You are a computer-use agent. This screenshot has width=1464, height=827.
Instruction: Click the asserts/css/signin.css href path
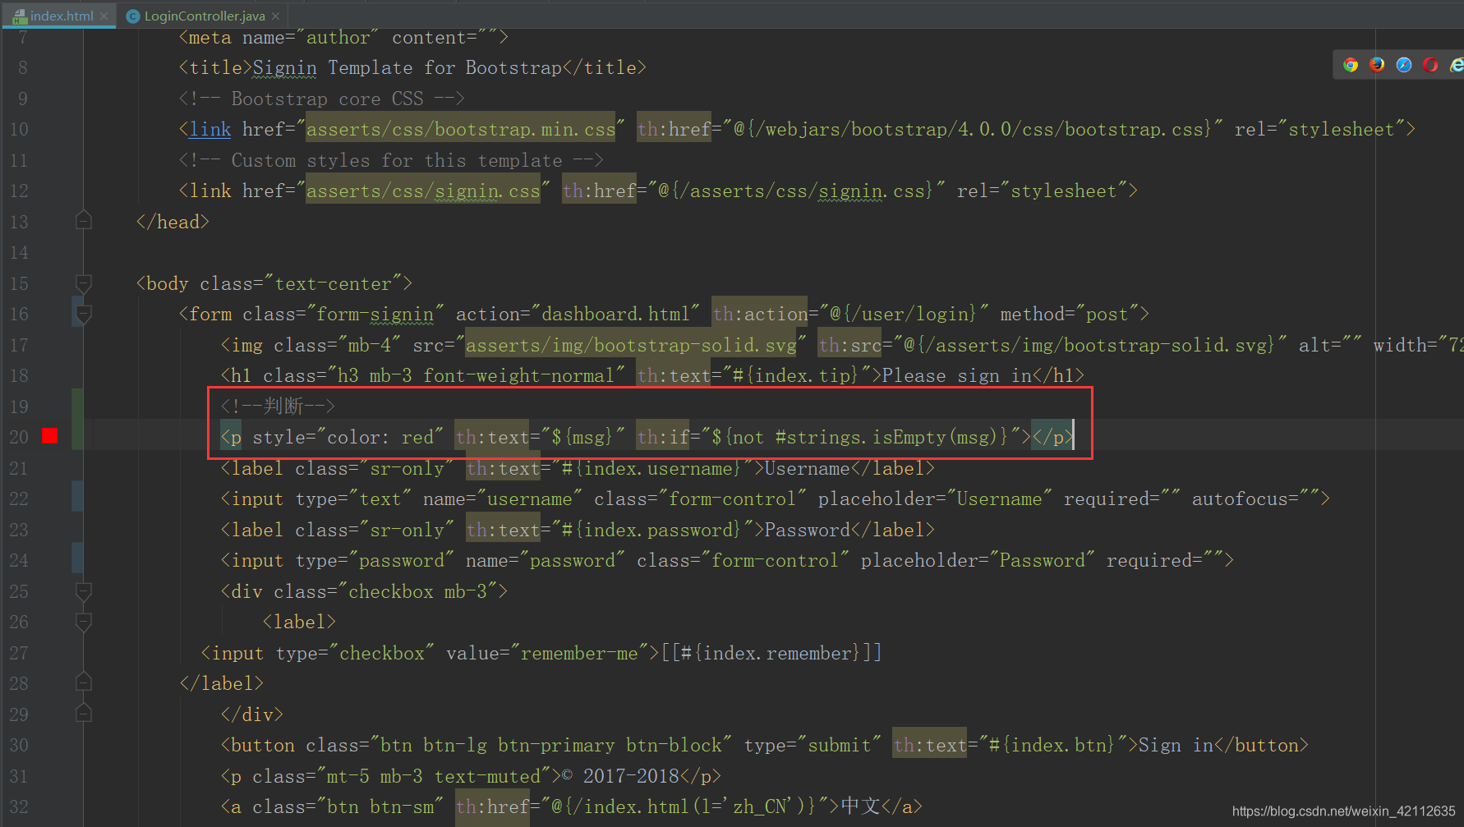pos(423,191)
